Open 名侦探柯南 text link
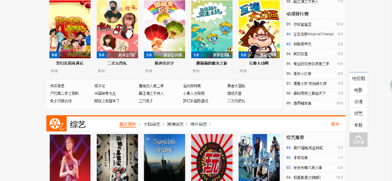The image size is (392, 181). (x=192, y=86)
